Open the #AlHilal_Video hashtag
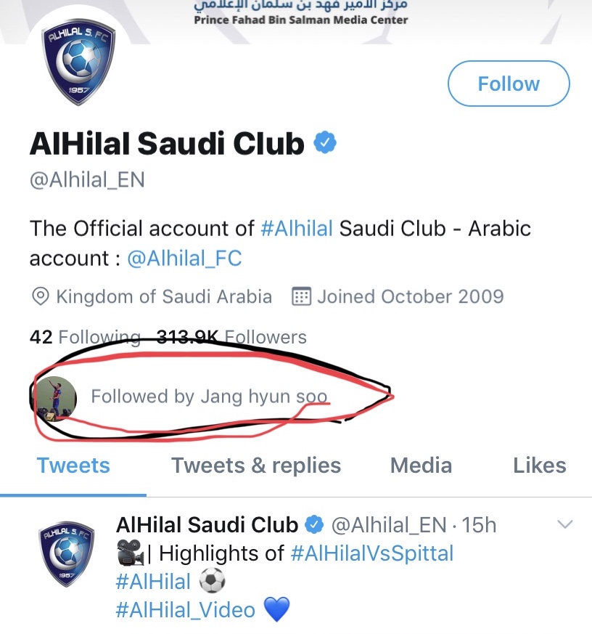The width and height of the screenshot is (592, 634). pos(185,609)
